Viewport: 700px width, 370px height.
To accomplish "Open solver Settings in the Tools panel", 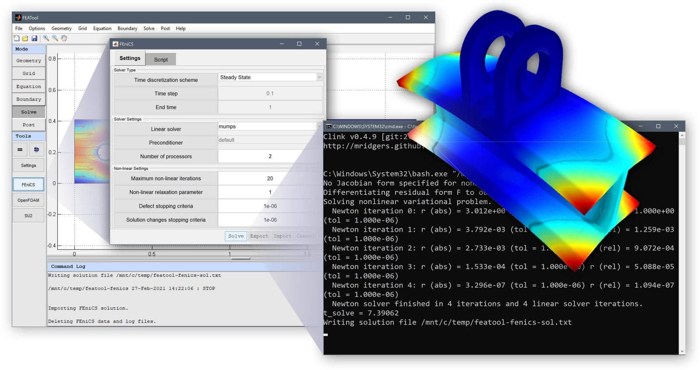I will pos(28,166).
